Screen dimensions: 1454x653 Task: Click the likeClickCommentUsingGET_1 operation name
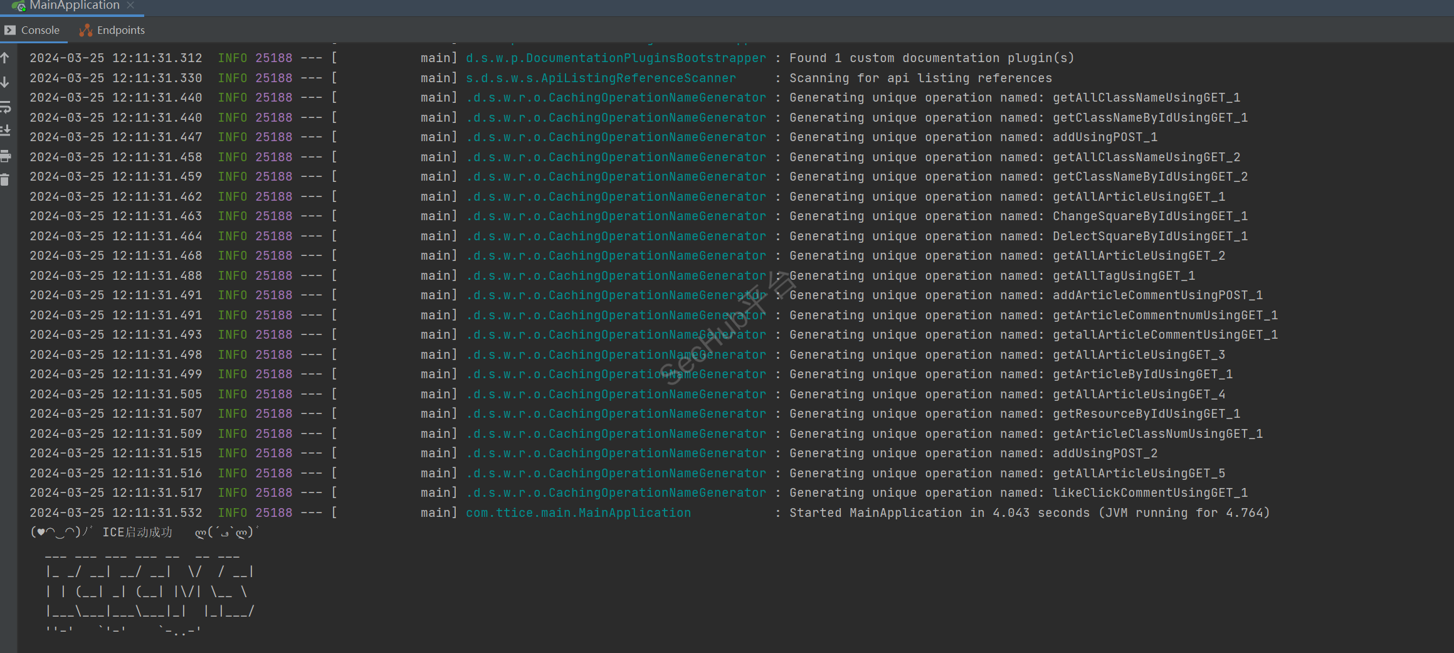coord(1149,493)
